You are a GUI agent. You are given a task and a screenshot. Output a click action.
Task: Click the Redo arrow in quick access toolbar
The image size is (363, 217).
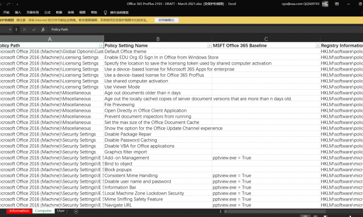point(9,4)
